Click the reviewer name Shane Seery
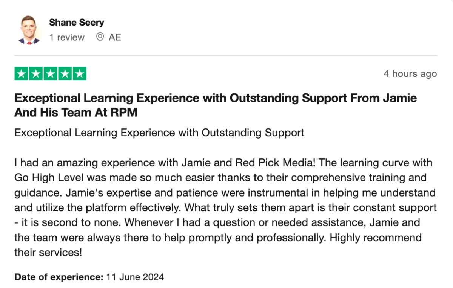 (x=77, y=23)
